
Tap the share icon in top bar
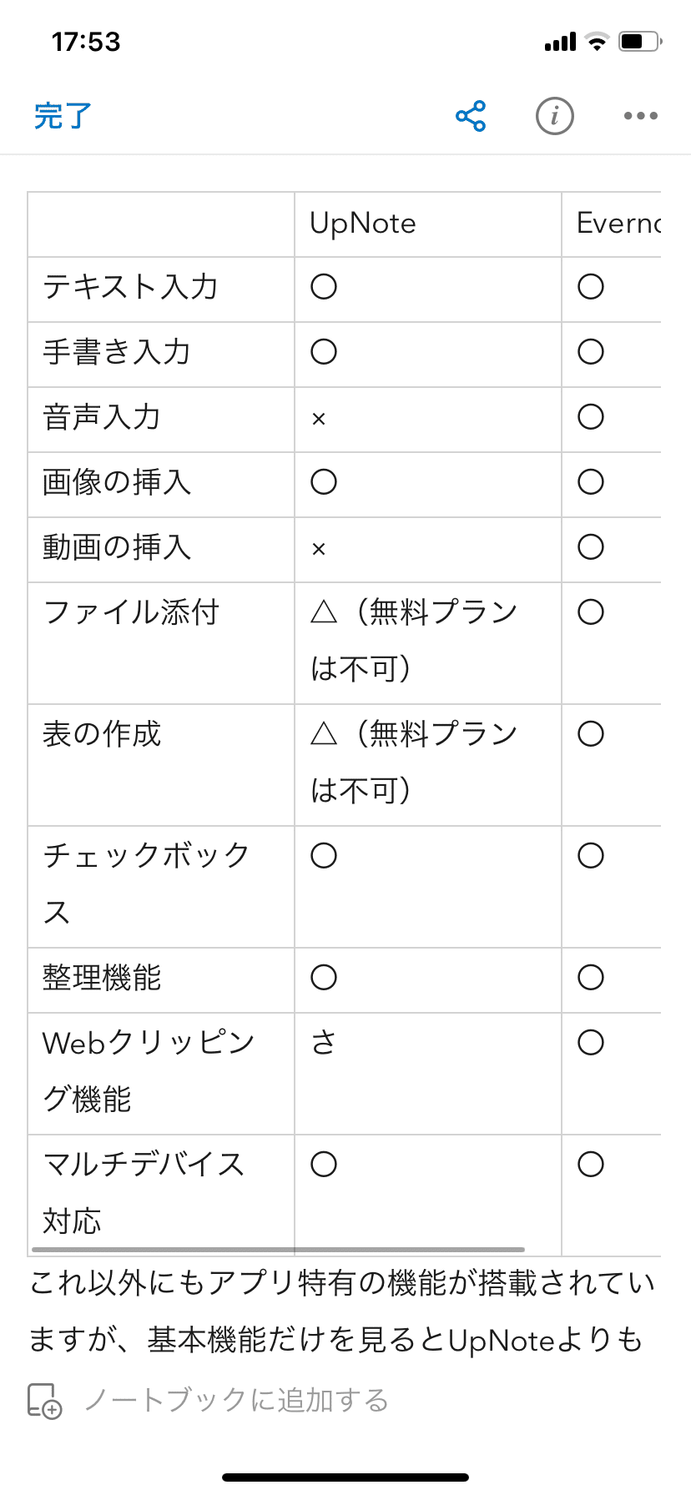point(471,116)
